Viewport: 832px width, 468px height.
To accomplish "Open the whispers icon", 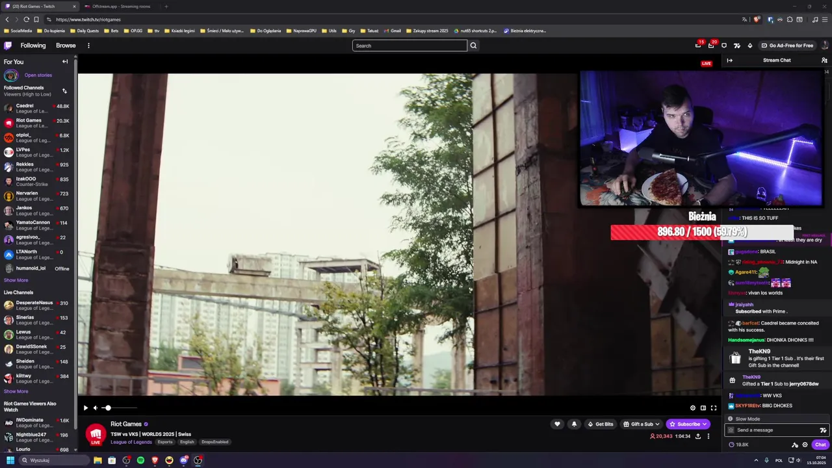I will (x=724, y=45).
